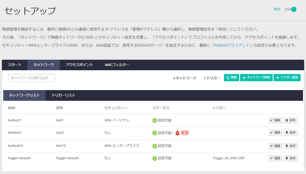Click the red 緊急 badge
Screen dimensions: 306x174
(185, 133)
